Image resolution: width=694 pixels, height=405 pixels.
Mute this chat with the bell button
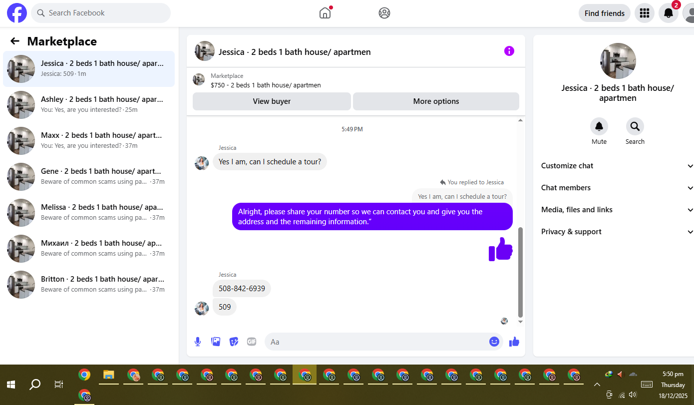[x=599, y=126]
